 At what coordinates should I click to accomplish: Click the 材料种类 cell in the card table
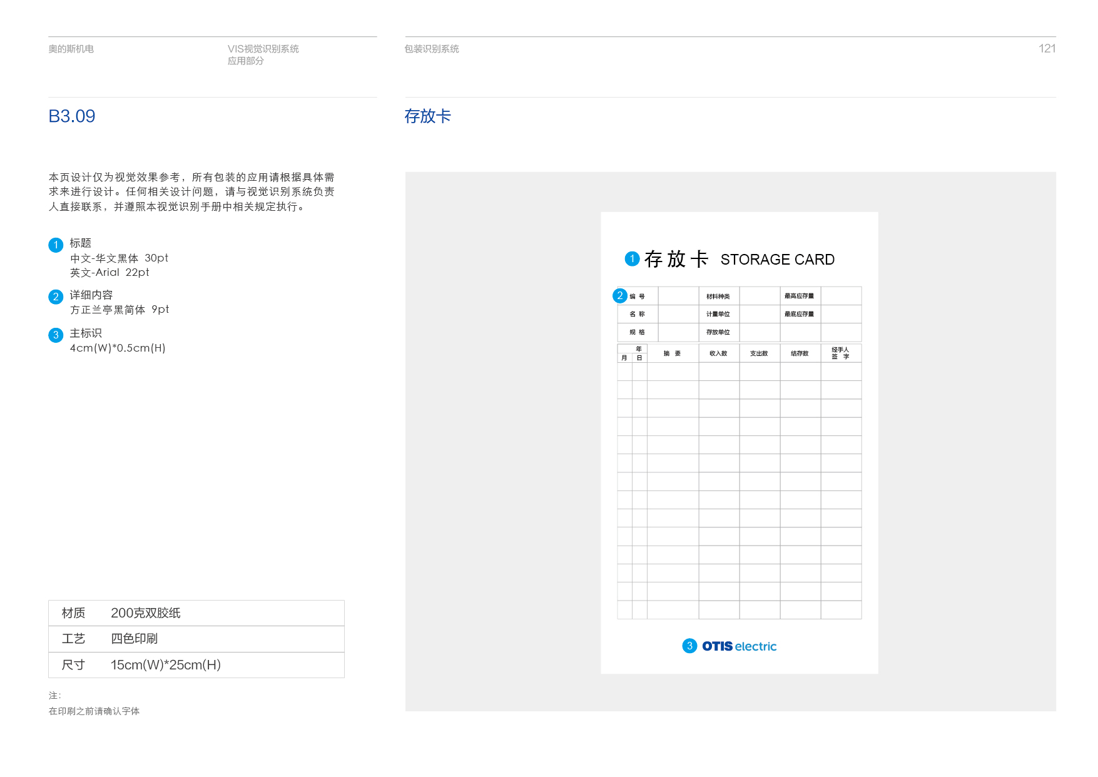pos(718,297)
